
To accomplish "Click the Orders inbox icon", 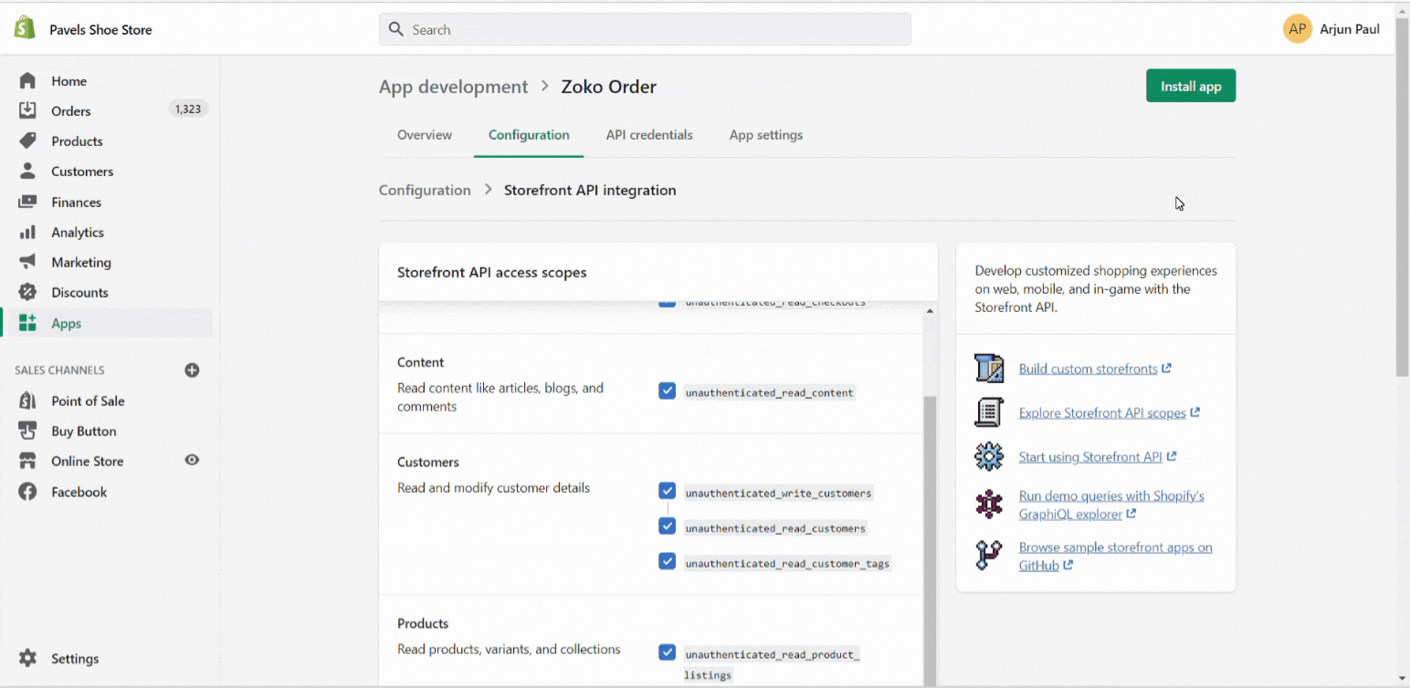I will [27, 110].
